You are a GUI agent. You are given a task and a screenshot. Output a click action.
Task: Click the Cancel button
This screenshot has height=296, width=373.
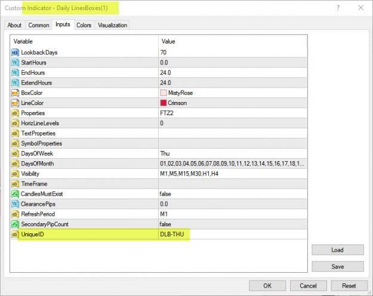click(309, 286)
